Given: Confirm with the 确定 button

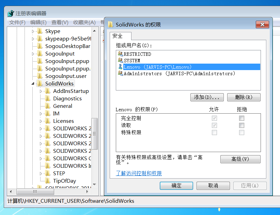Looking at the screenshot, I should (176, 186).
